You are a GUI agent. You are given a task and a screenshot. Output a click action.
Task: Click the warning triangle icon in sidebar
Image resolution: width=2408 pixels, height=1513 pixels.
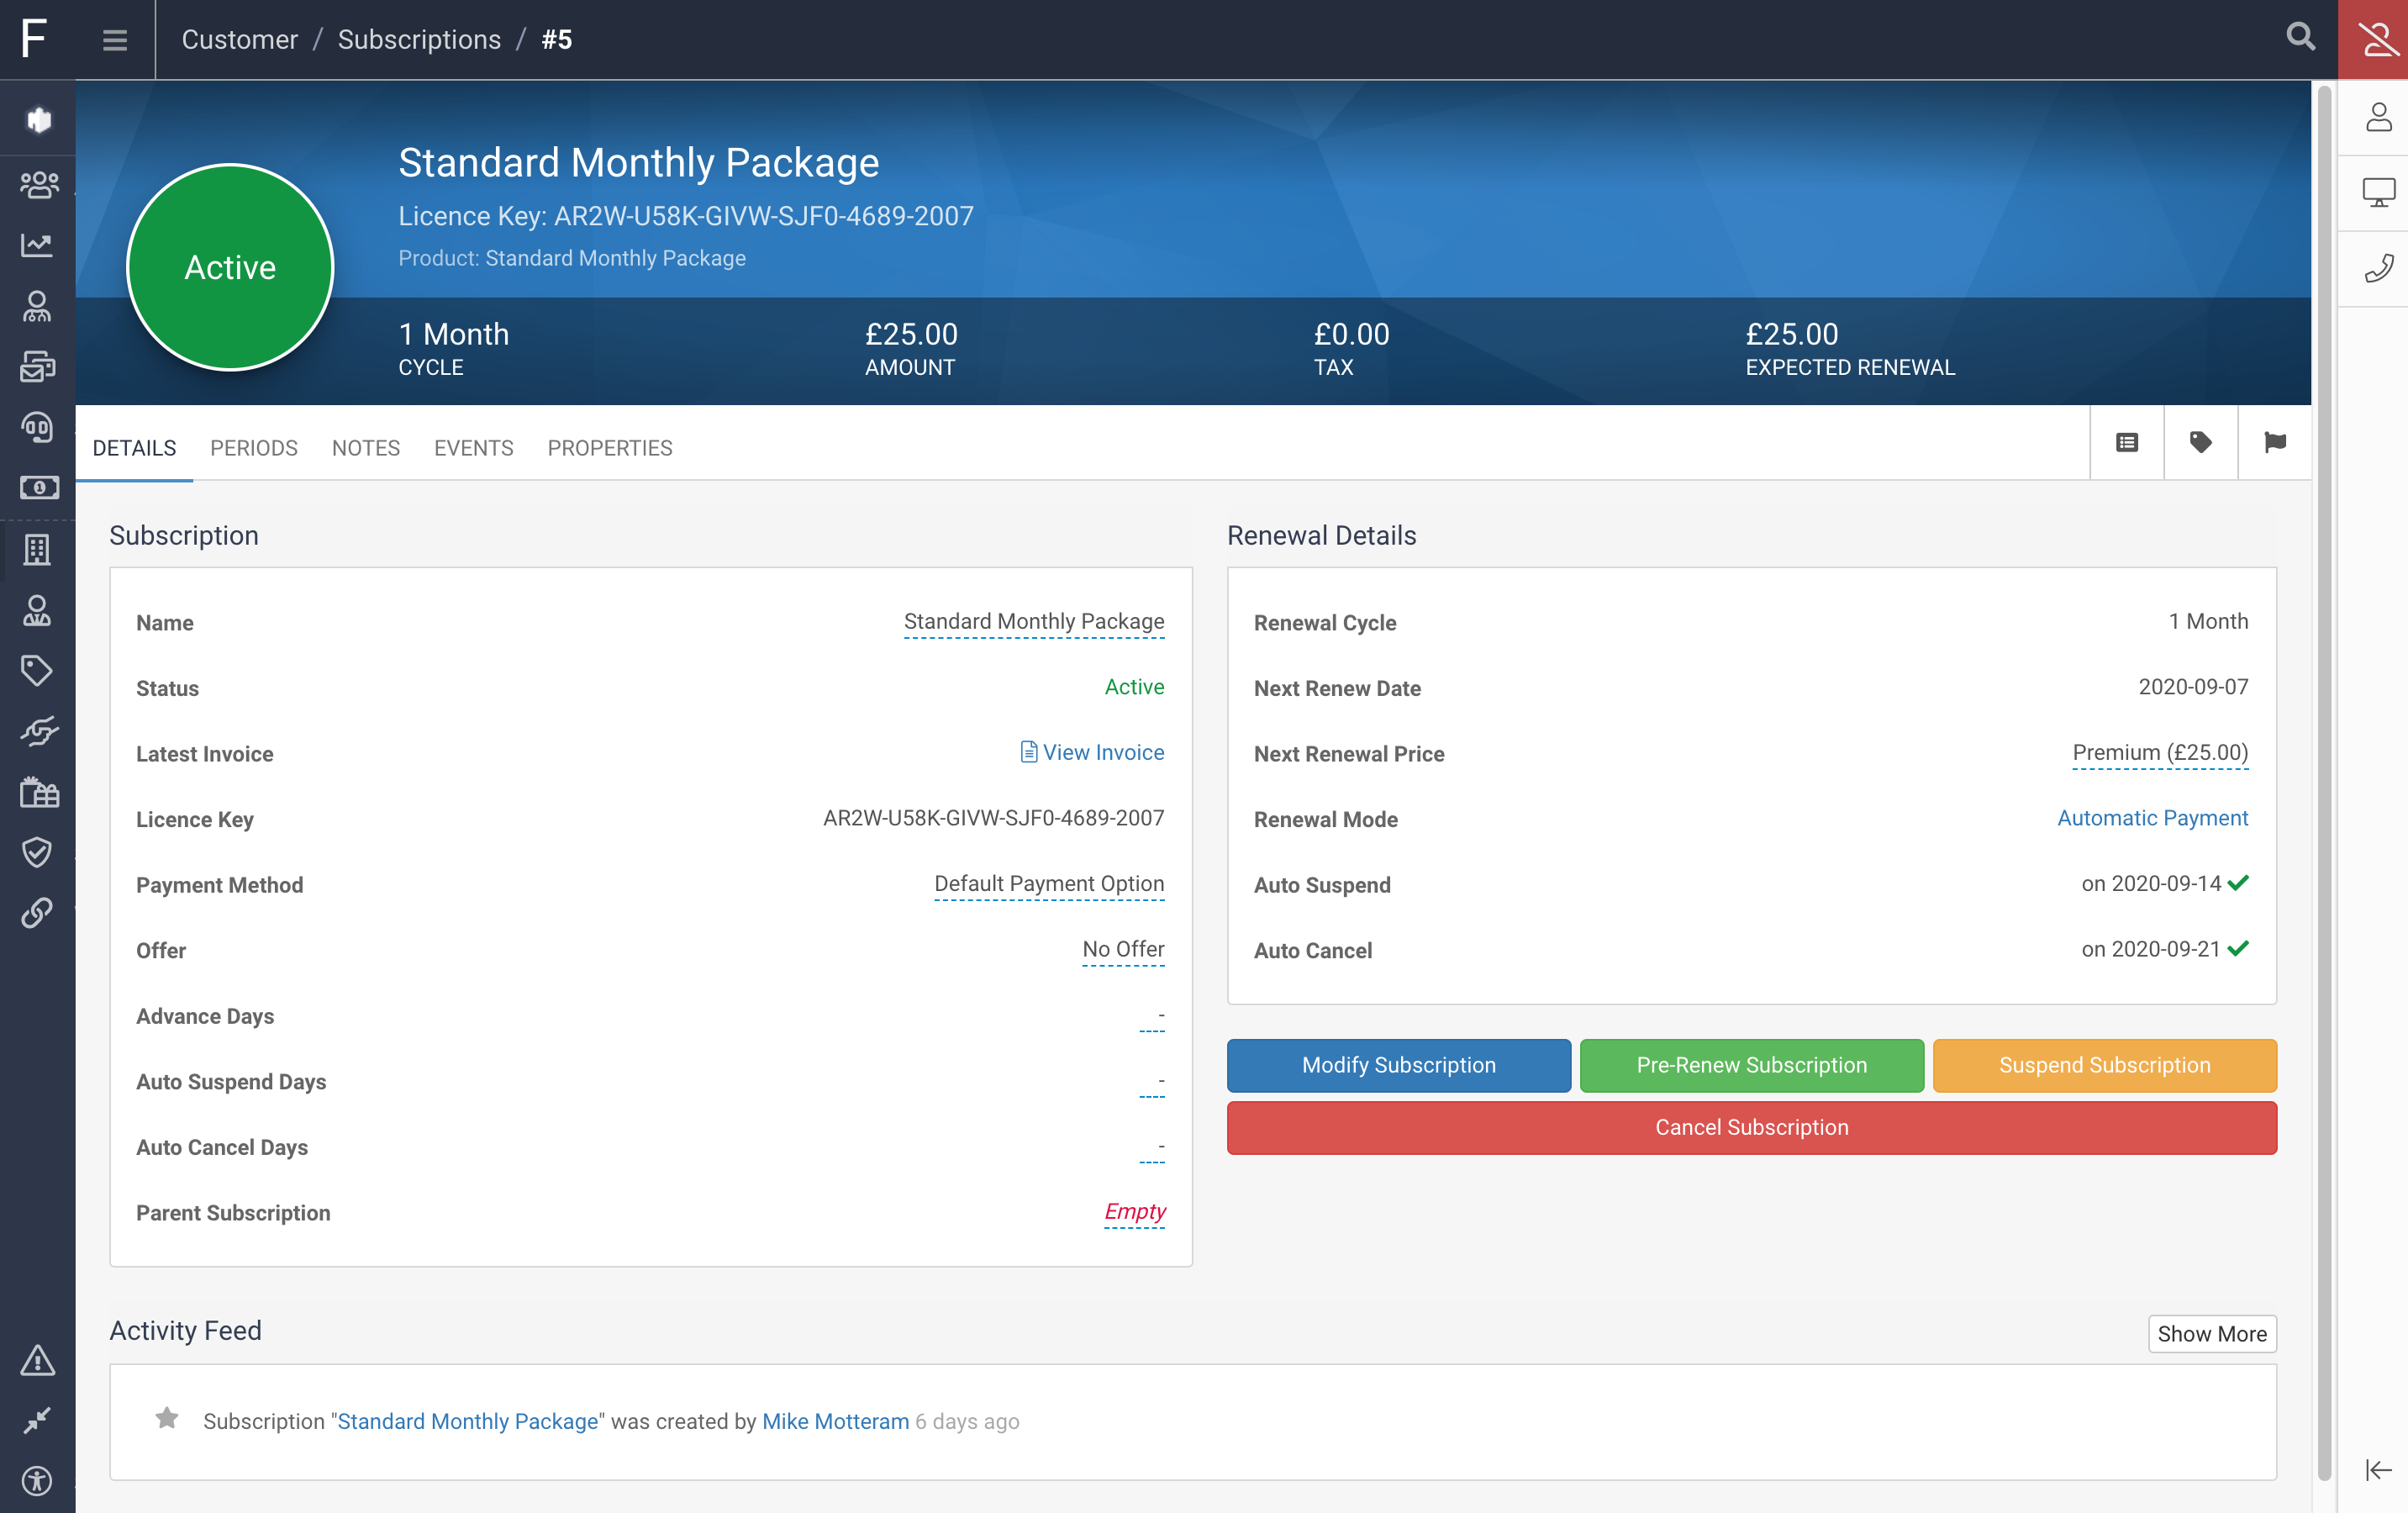pyautogui.click(x=38, y=1360)
